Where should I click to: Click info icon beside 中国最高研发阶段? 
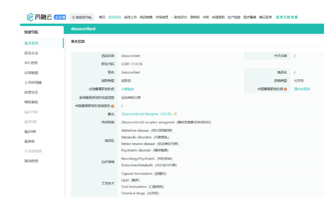[285, 89]
